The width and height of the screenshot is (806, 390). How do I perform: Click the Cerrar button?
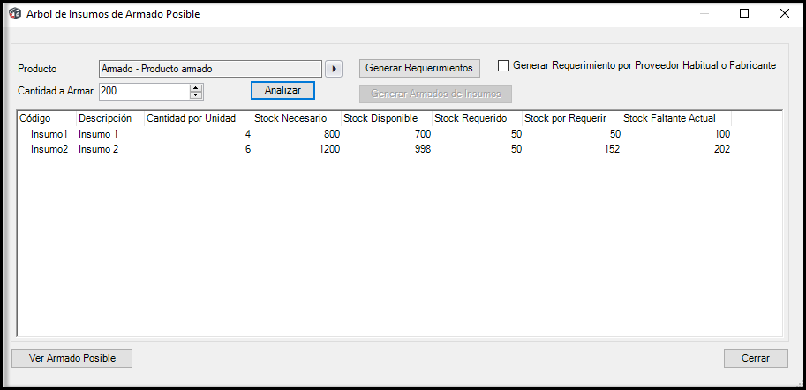pos(756,358)
